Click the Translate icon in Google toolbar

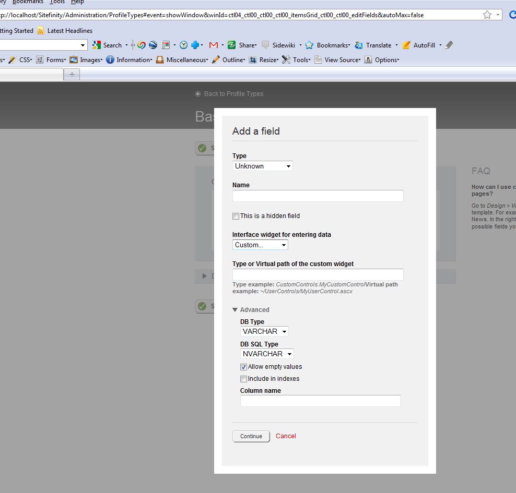(x=359, y=45)
